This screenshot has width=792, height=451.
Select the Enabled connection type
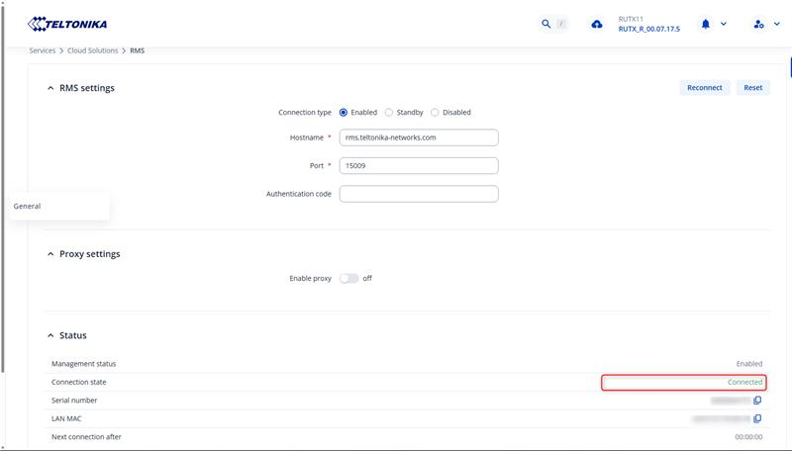click(x=344, y=113)
